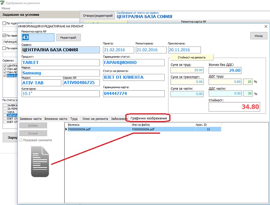This screenshot has height=205, width=270.
Task: Click Марка field Samsung
Action: pyautogui.click(x=61, y=73)
